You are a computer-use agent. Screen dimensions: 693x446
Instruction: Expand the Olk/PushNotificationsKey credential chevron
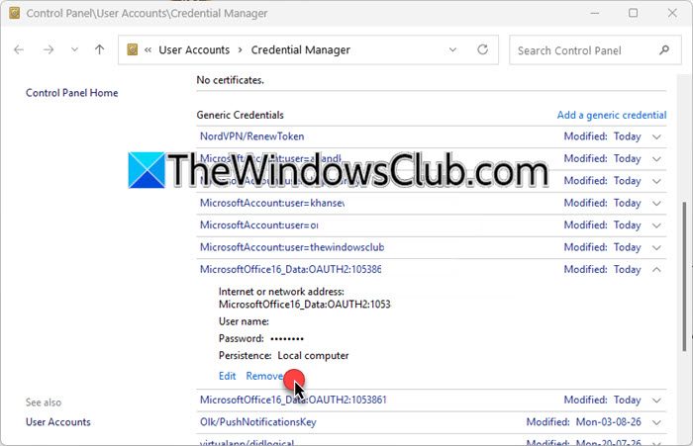click(x=656, y=422)
